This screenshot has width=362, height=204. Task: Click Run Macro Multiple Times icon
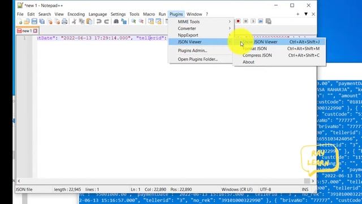tap(261, 22)
